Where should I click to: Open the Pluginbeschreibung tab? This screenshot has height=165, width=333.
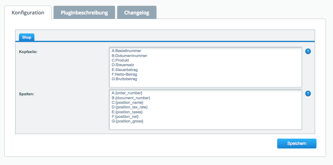tap(84, 13)
